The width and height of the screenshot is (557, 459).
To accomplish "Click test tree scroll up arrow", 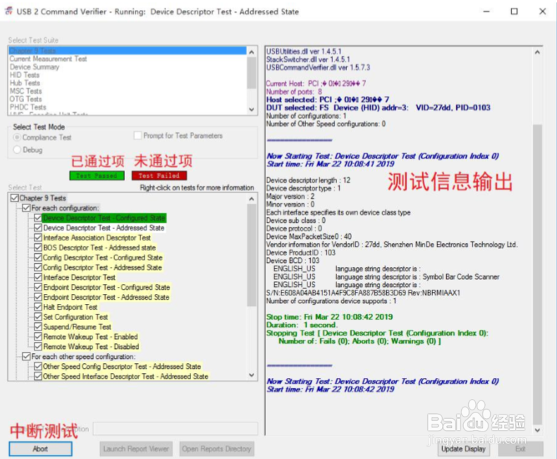I will [252, 199].
